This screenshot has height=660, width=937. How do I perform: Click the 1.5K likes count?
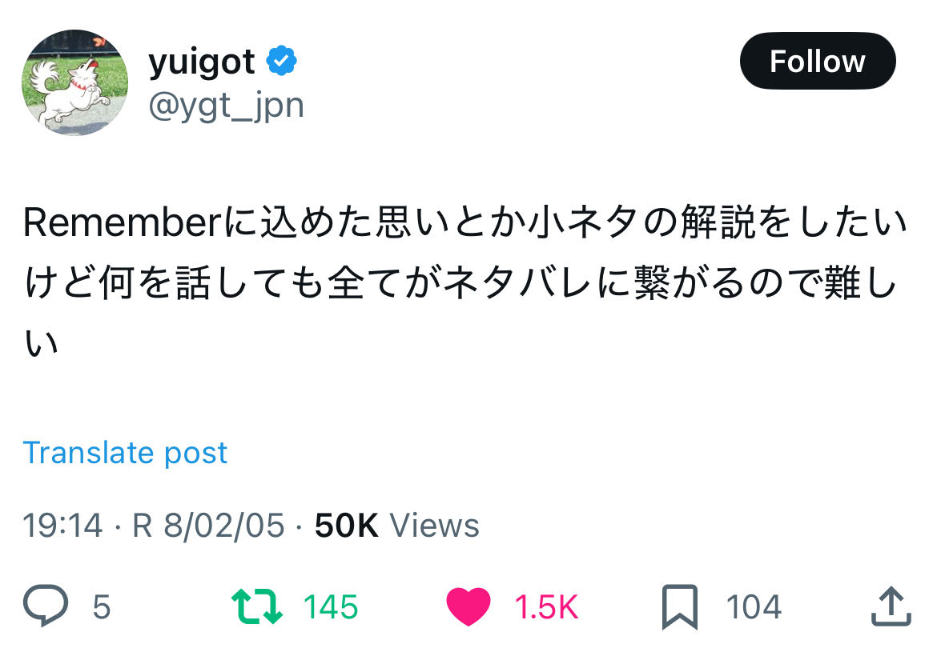(545, 608)
